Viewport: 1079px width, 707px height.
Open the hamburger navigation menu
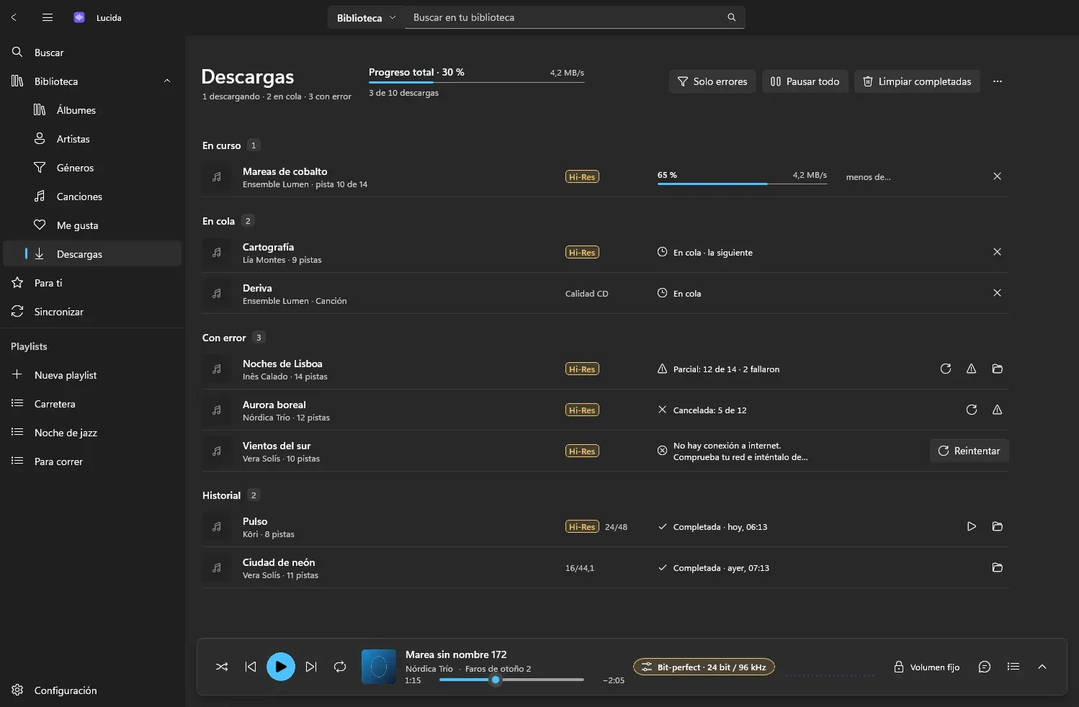48,17
